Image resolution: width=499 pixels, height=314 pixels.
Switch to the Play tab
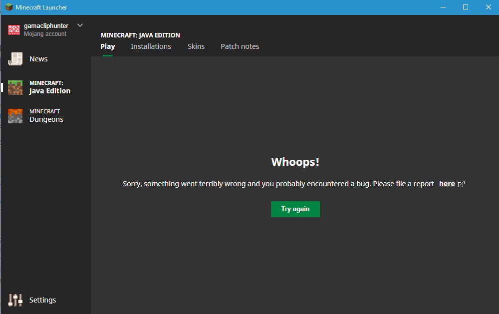(108, 46)
